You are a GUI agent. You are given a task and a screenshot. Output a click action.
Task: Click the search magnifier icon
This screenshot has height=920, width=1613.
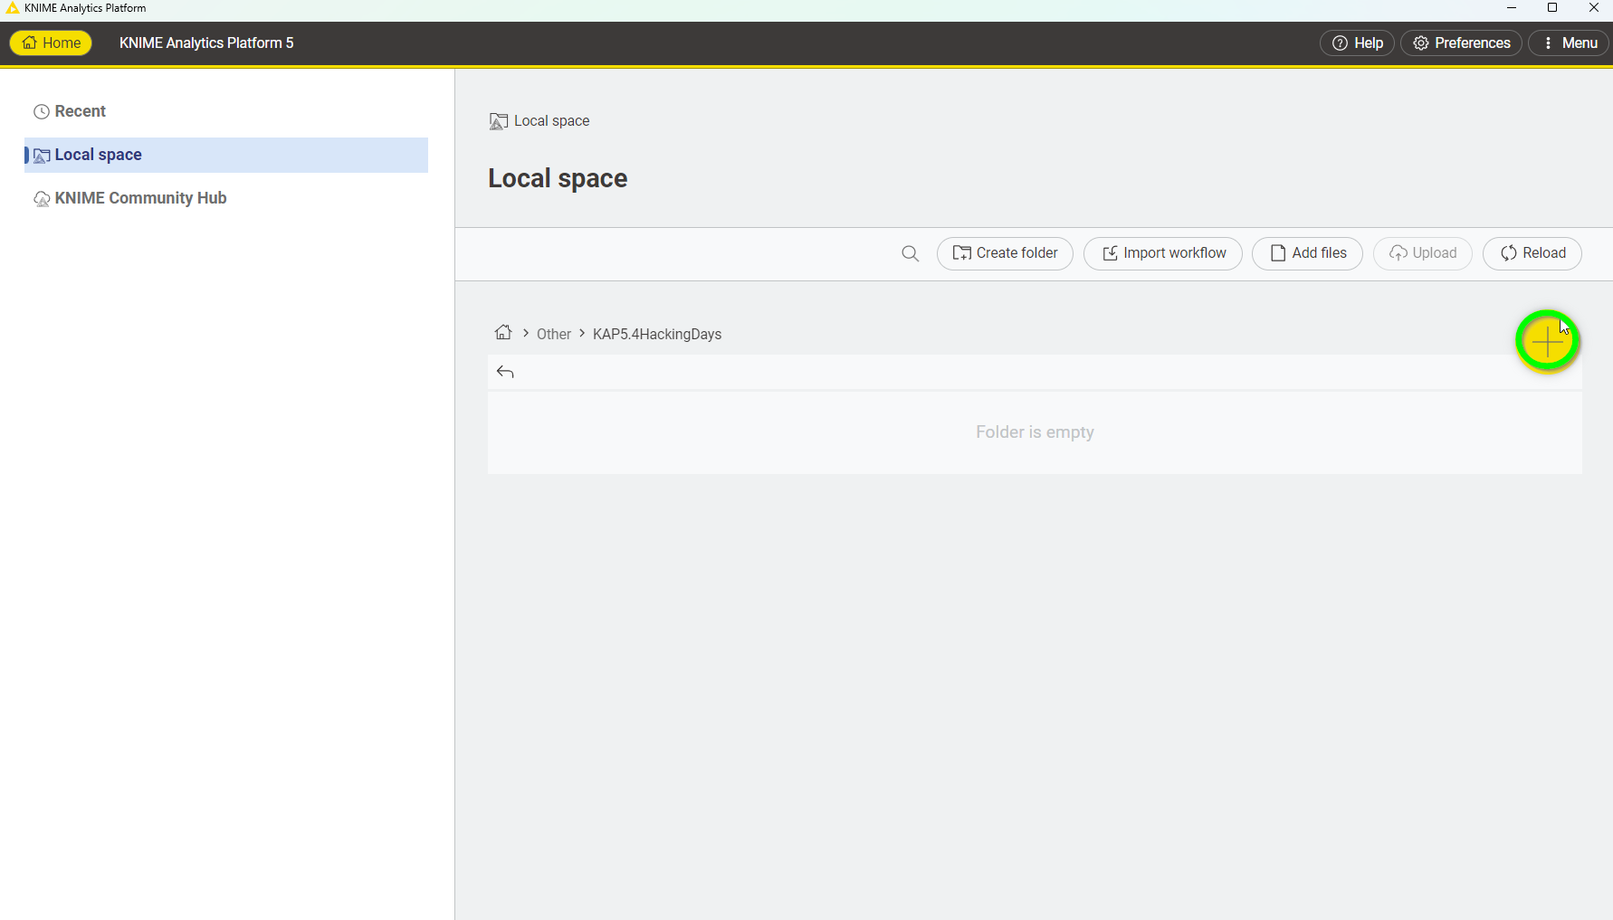tap(910, 254)
